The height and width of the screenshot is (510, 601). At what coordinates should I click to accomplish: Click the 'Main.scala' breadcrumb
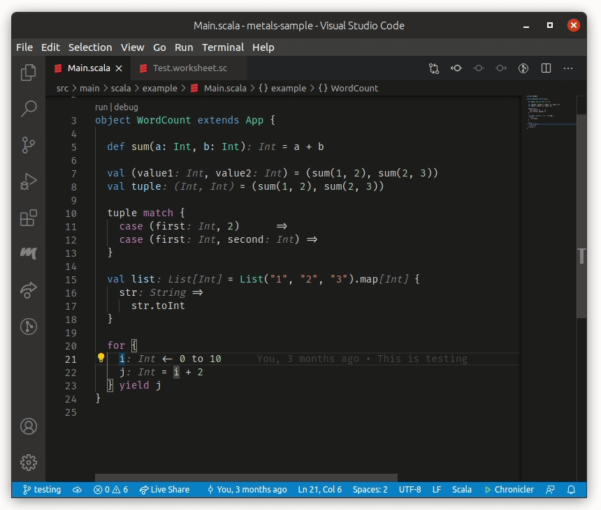pos(219,89)
